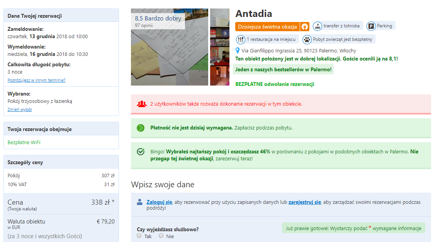The image size is (433, 242).
Task: Click the 1 restauracja na miejscu label
Action: [271, 39]
